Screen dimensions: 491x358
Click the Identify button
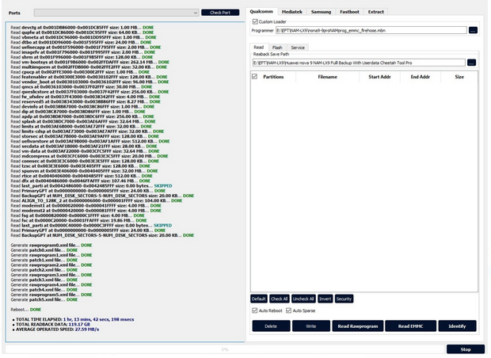[457, 326]
